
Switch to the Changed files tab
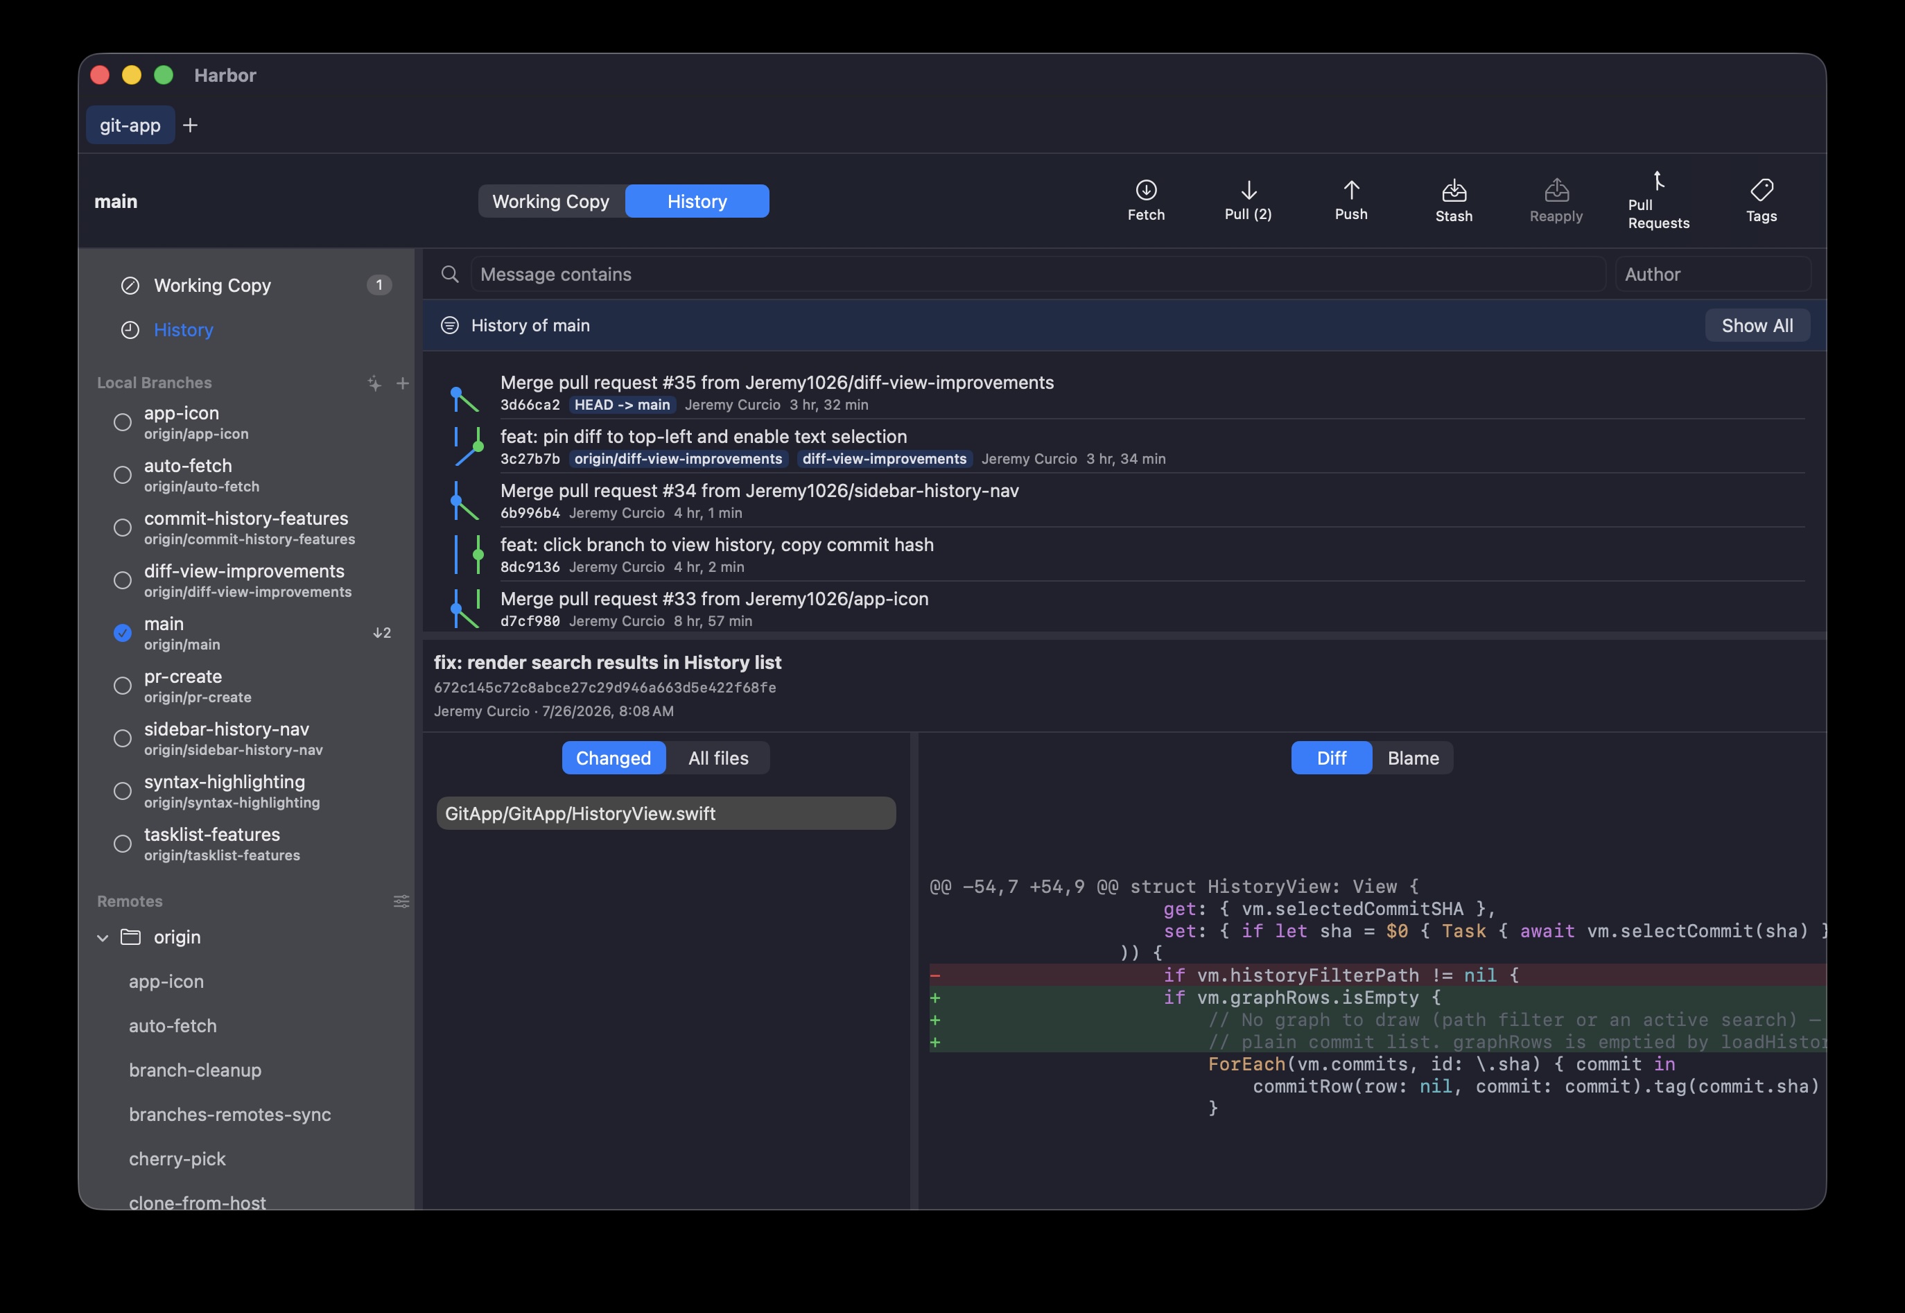coord(614,758)
